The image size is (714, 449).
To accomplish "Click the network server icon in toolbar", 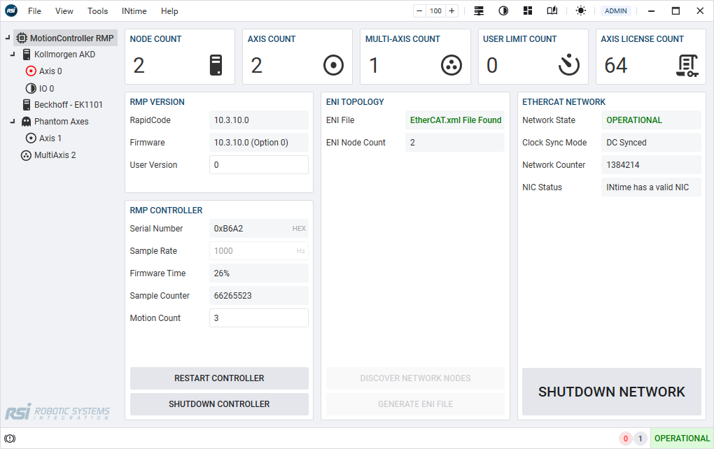I will (479, 11).
